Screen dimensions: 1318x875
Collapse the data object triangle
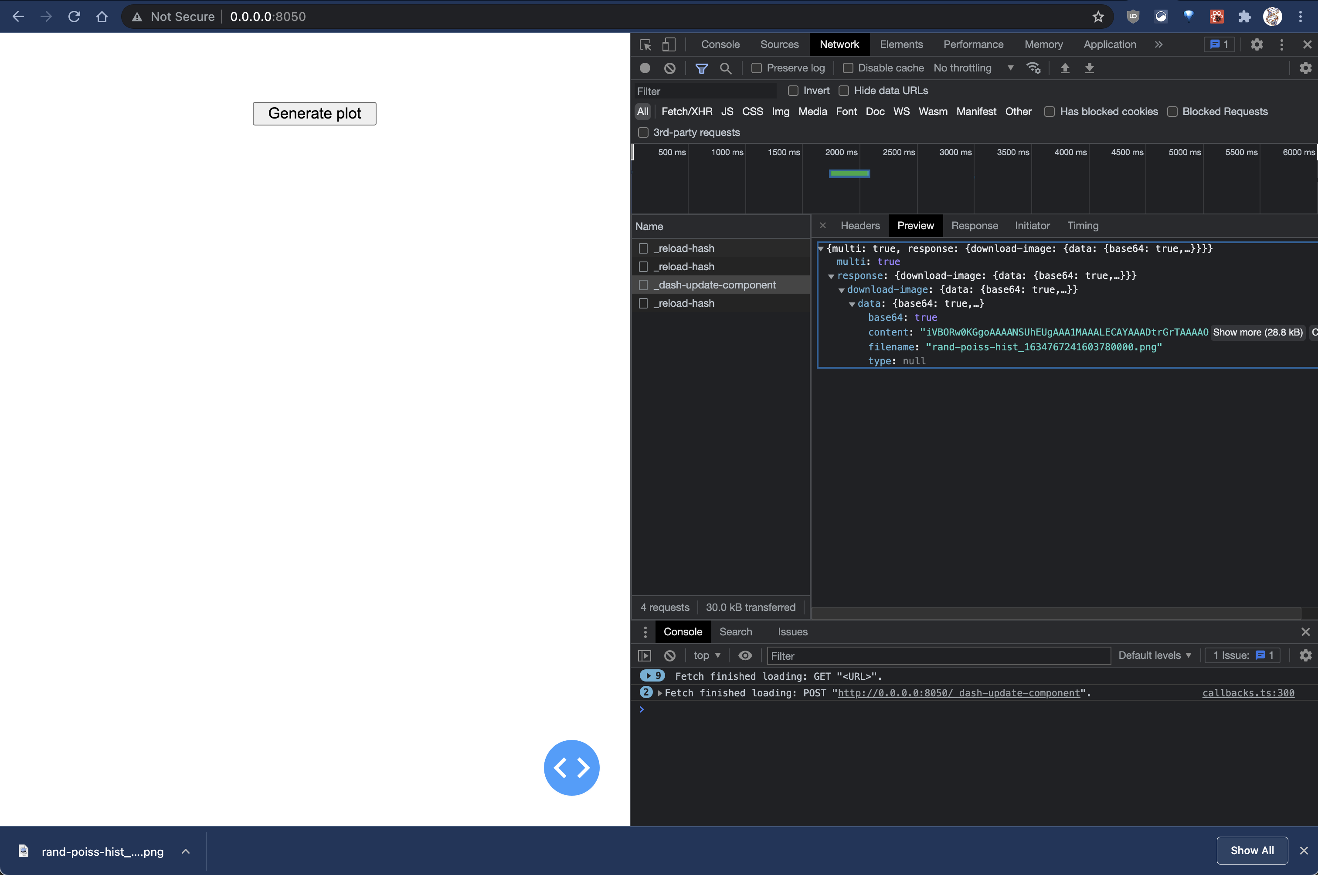852,304
